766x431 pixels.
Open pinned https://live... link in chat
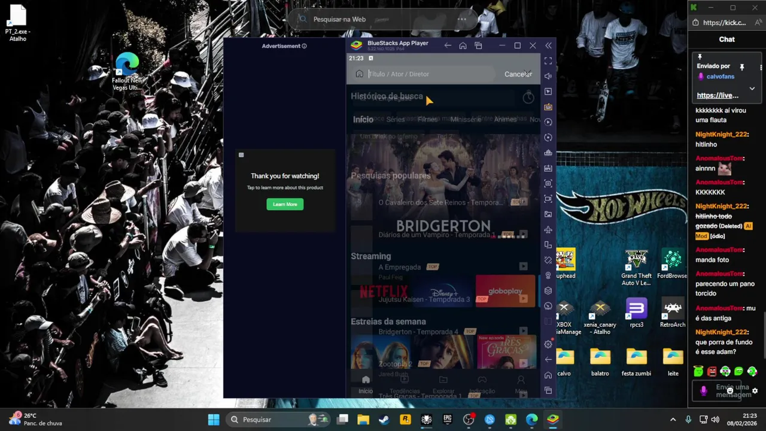coord(718,95)
